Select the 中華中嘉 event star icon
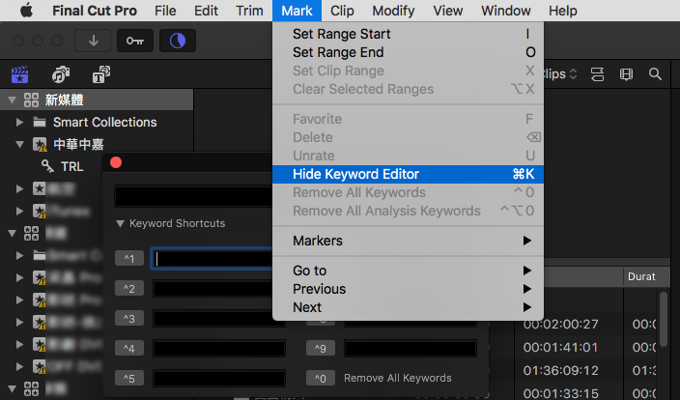 (40, 145)
